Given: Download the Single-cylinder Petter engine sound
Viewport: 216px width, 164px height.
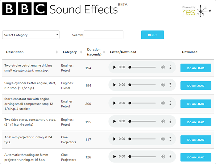Looking at the screenshot, I should click(196, 86).
